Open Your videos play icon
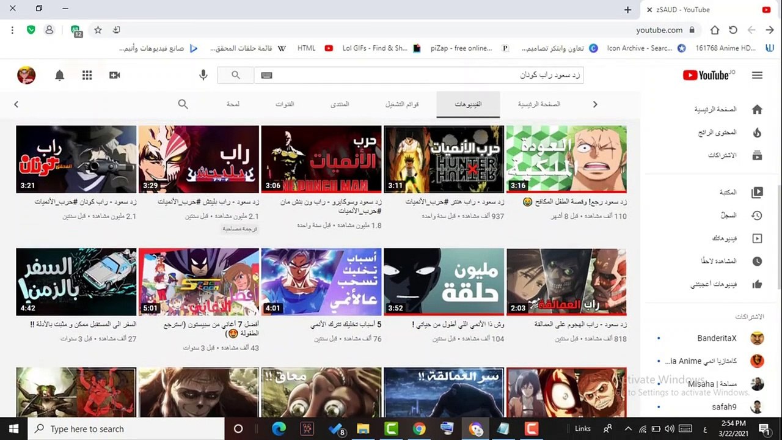 [x=757, y=238]
